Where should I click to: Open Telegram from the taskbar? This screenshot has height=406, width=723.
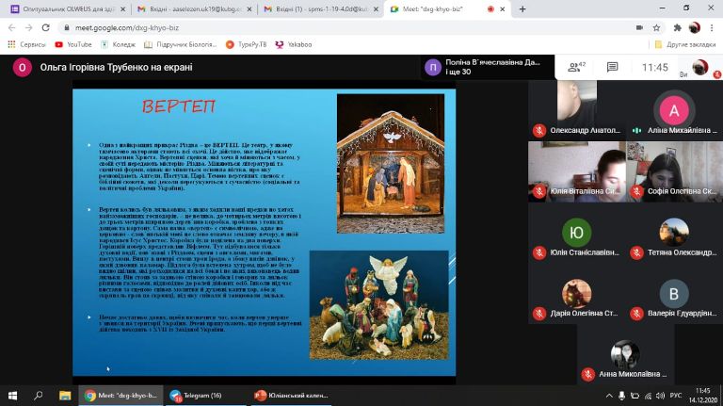coord(198,396)
